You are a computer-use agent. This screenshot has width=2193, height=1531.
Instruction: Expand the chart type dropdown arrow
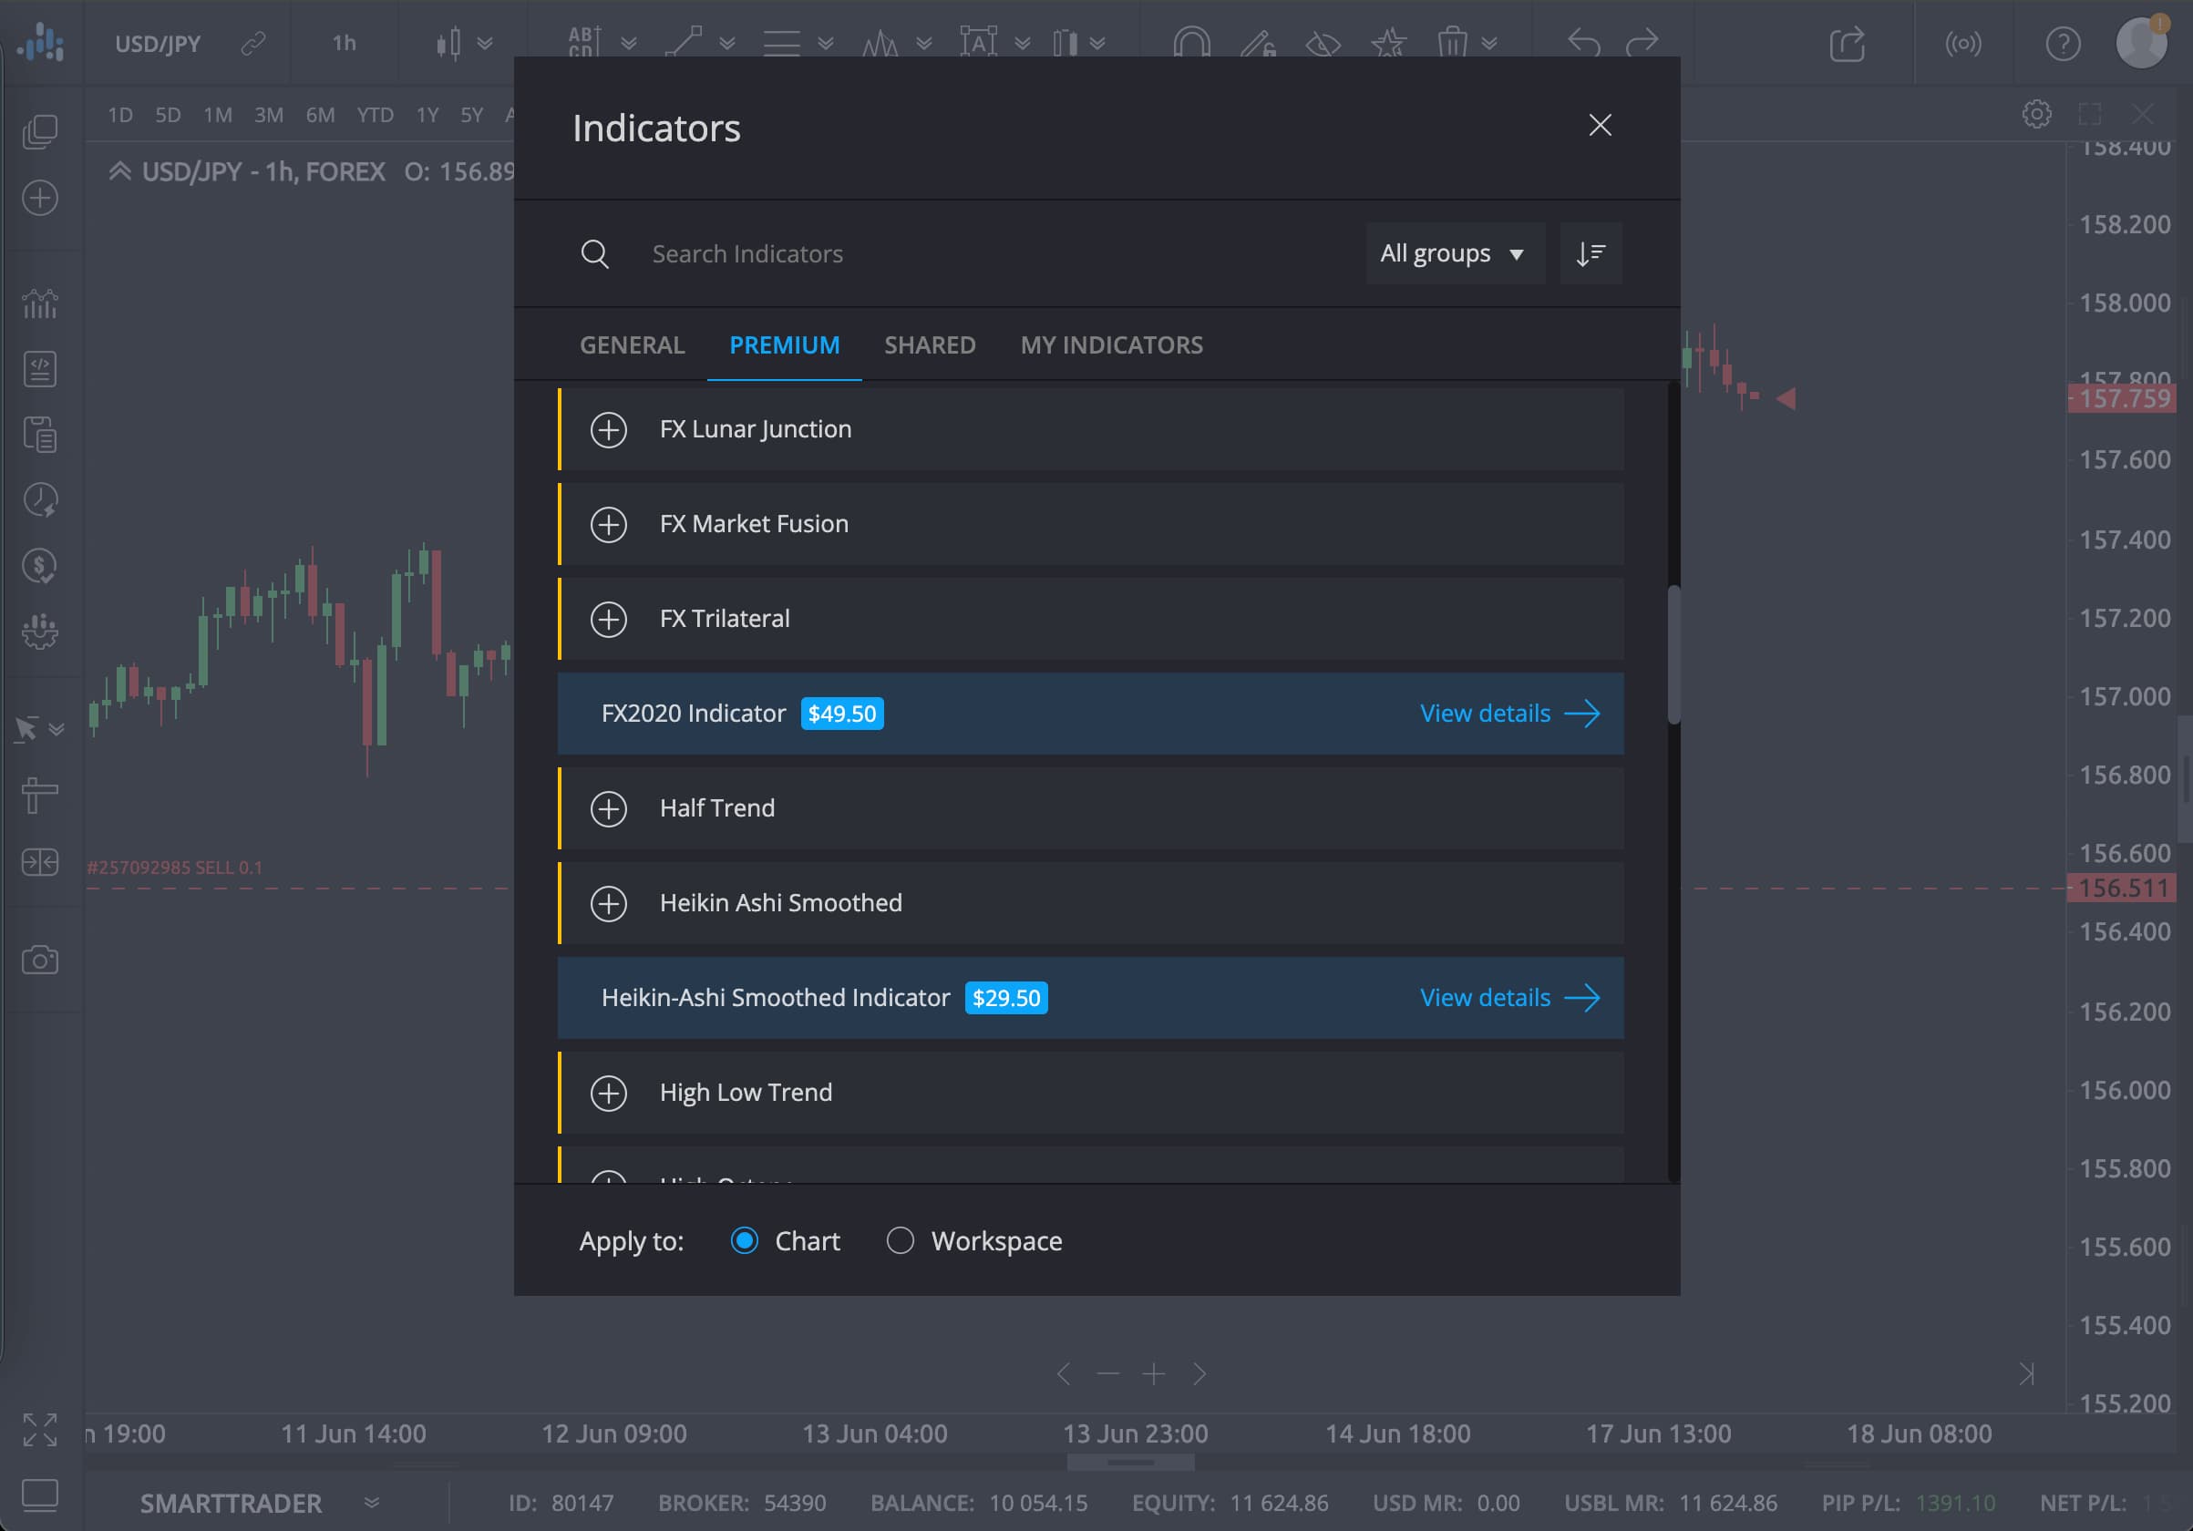click(485, 44)
